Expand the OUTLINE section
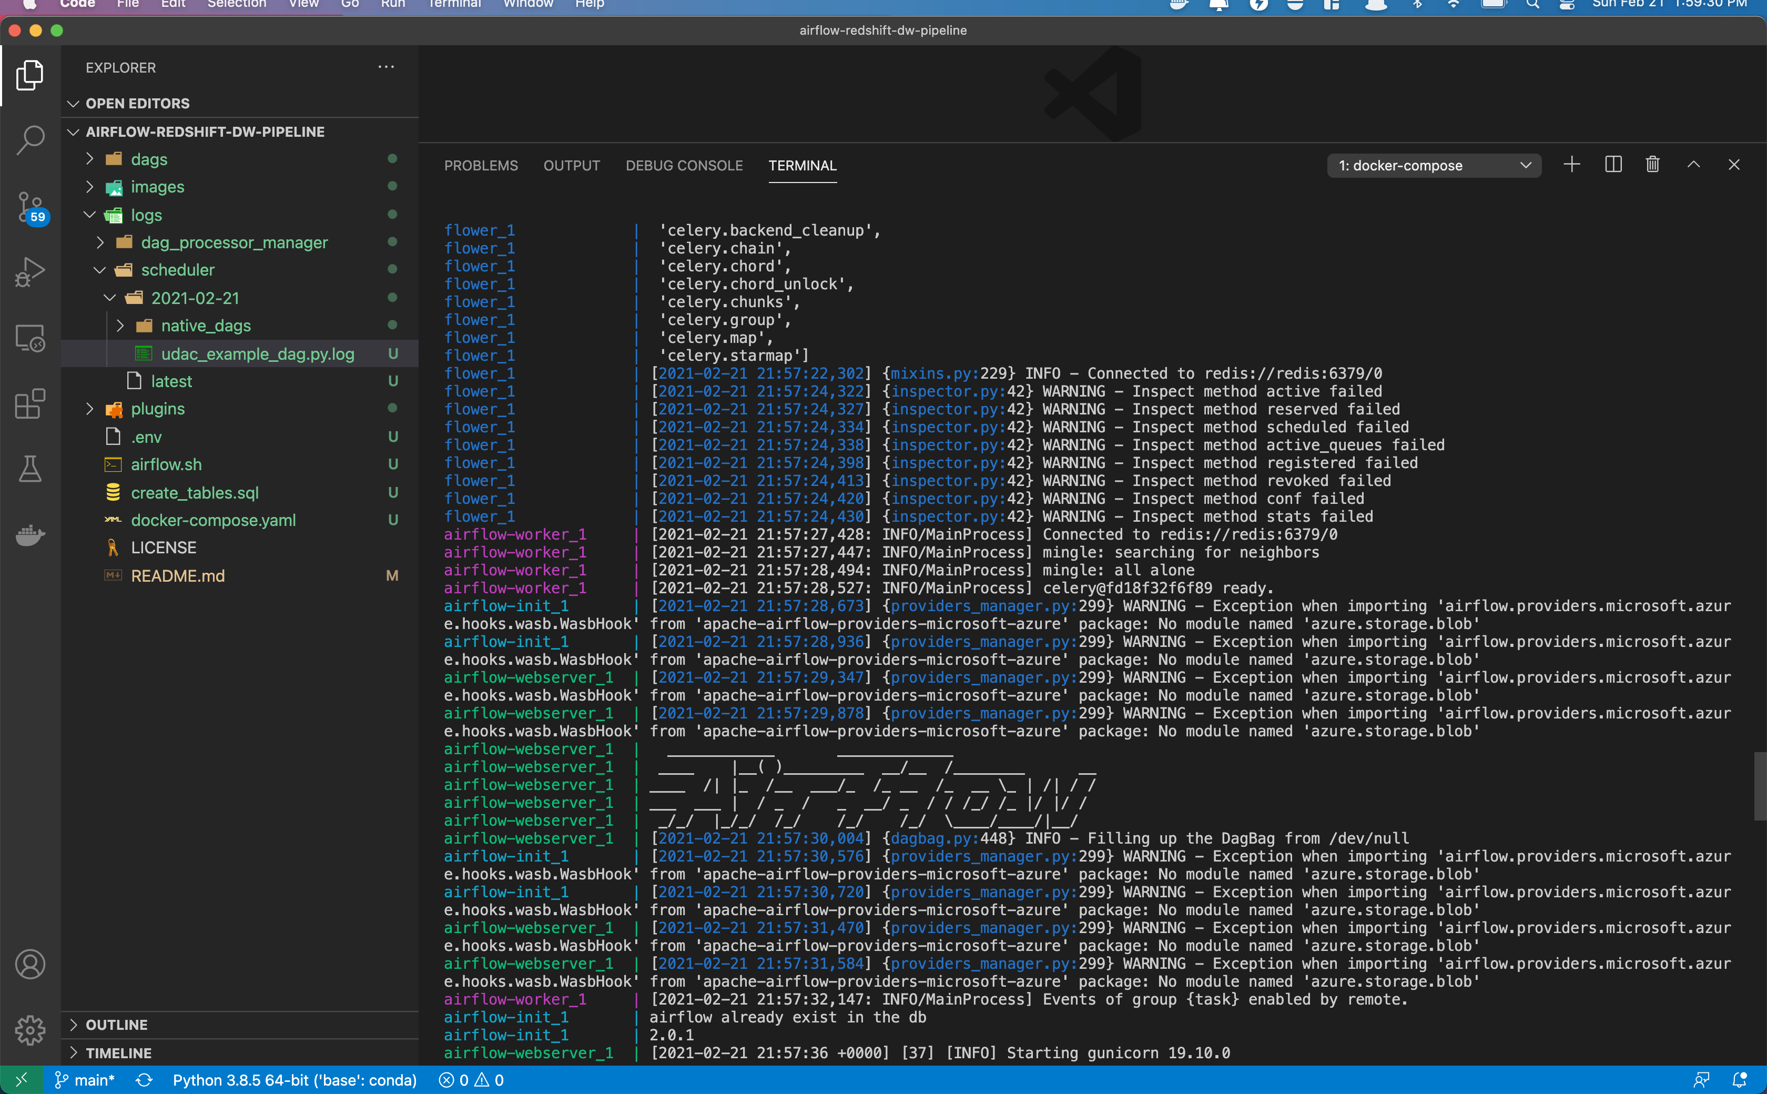The image size is (1767, 1094). (x=116, y=1025)
